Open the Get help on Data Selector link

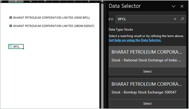tap(135, 40)
